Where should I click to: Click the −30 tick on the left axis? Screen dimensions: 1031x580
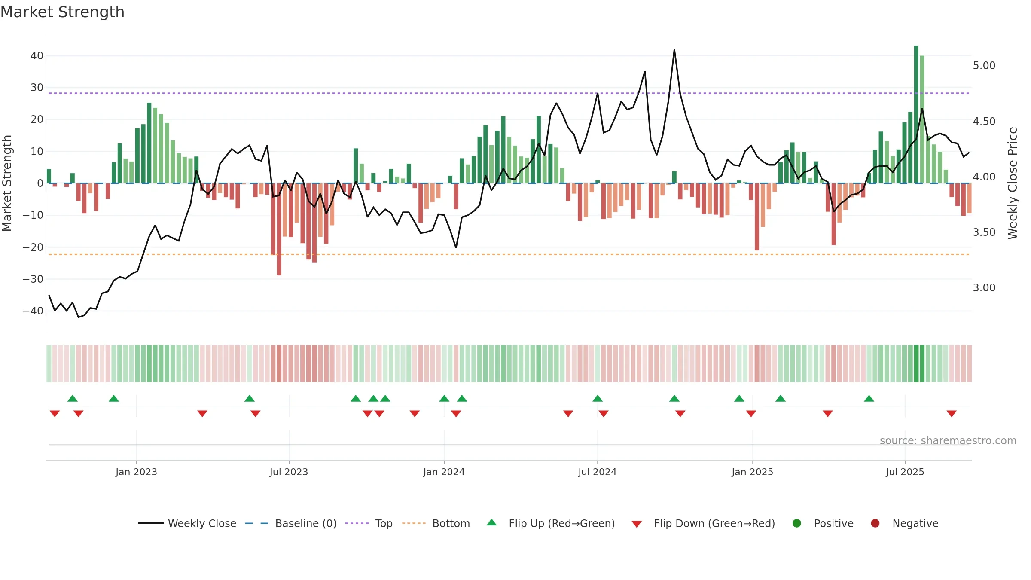click(x=33, y=279)
